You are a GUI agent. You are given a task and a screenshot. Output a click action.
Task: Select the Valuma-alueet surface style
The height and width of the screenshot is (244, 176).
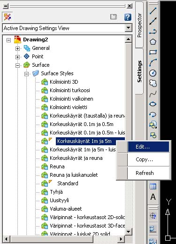66,209
